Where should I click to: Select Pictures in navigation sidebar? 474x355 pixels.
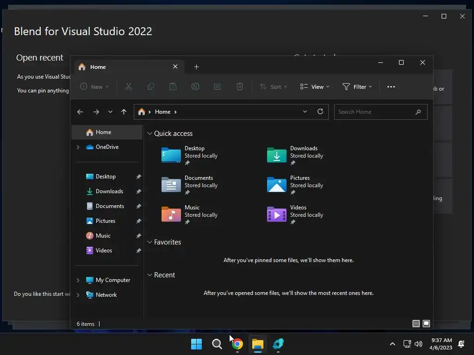(x=107, y=221)
